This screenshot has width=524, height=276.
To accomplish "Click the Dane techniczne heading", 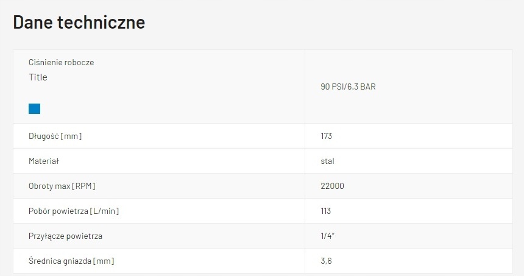I will point(79,23).
